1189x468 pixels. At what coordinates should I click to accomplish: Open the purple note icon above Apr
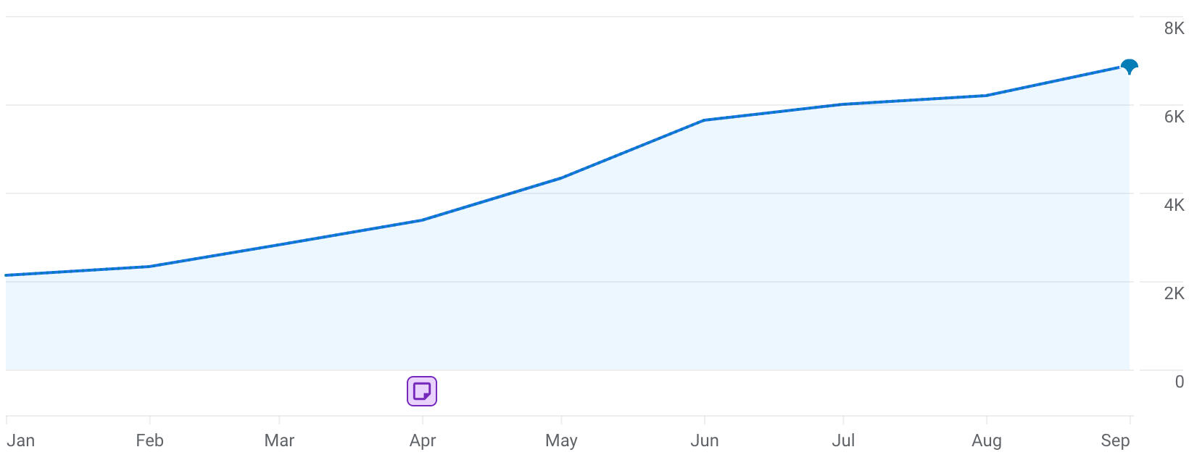(422, 391)
